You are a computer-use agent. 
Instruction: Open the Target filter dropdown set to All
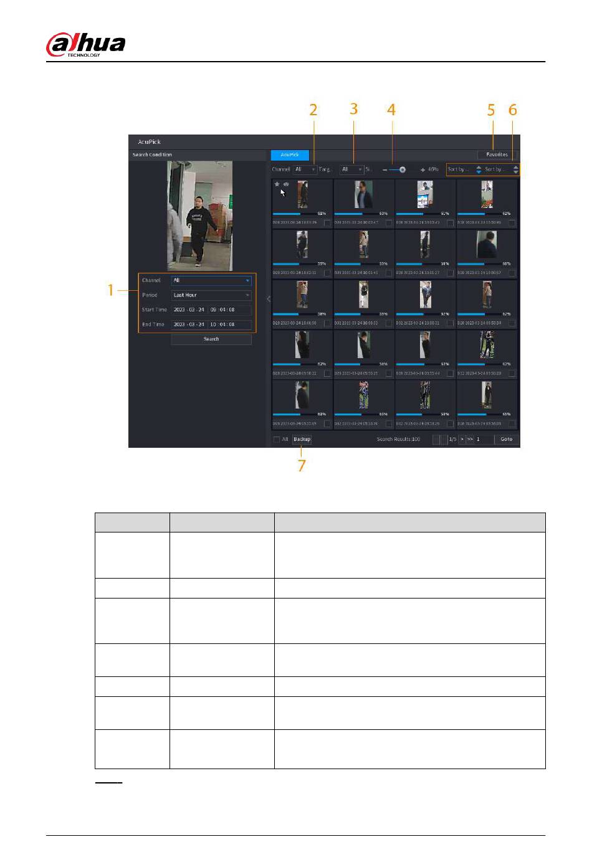pos(351,169)
